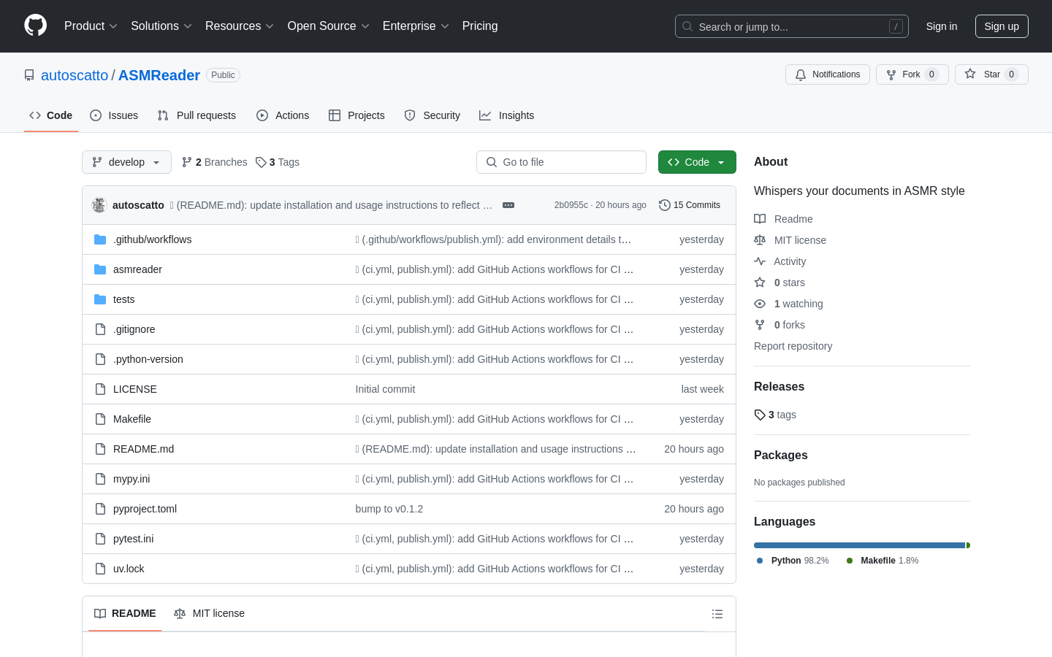The width and height of the screenshot is (1052, 657).
Task: Click the LICENSE file icon
Action: pyautogui.click(x=100, y=389)
